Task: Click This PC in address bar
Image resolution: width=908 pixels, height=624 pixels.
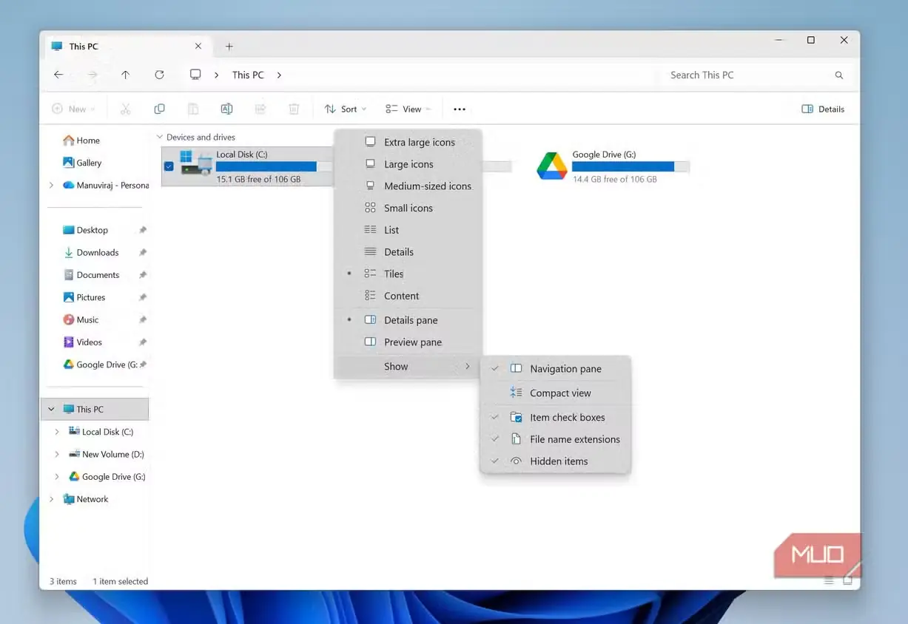Action: pyautogui.click(x=248, y=75)
